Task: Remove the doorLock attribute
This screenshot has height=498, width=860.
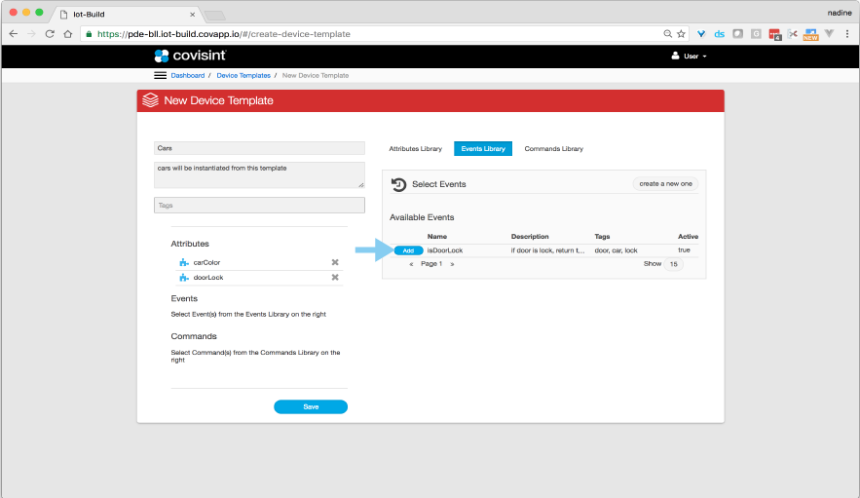Action: 335,278
